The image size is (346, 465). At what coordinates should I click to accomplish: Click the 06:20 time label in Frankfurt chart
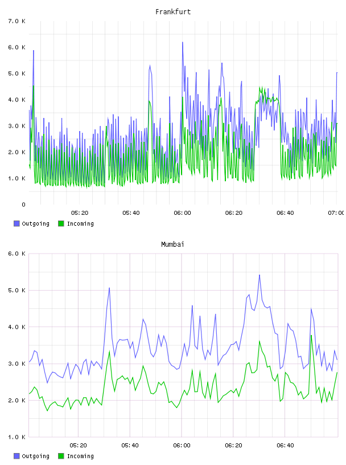coord(234,213)
